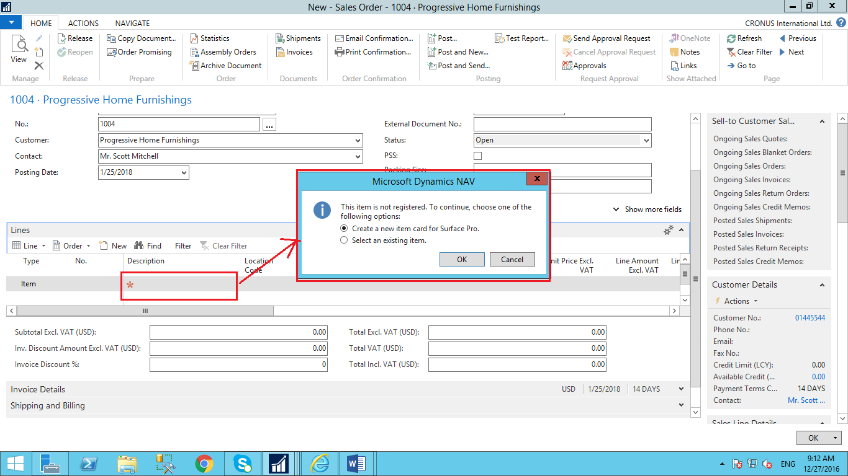Open Statistics from the ribbon
Screen dimensions: 848x476
click(210, 38)
